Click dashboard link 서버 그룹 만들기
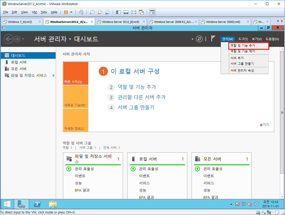285x215 pixels. (136, 107)
